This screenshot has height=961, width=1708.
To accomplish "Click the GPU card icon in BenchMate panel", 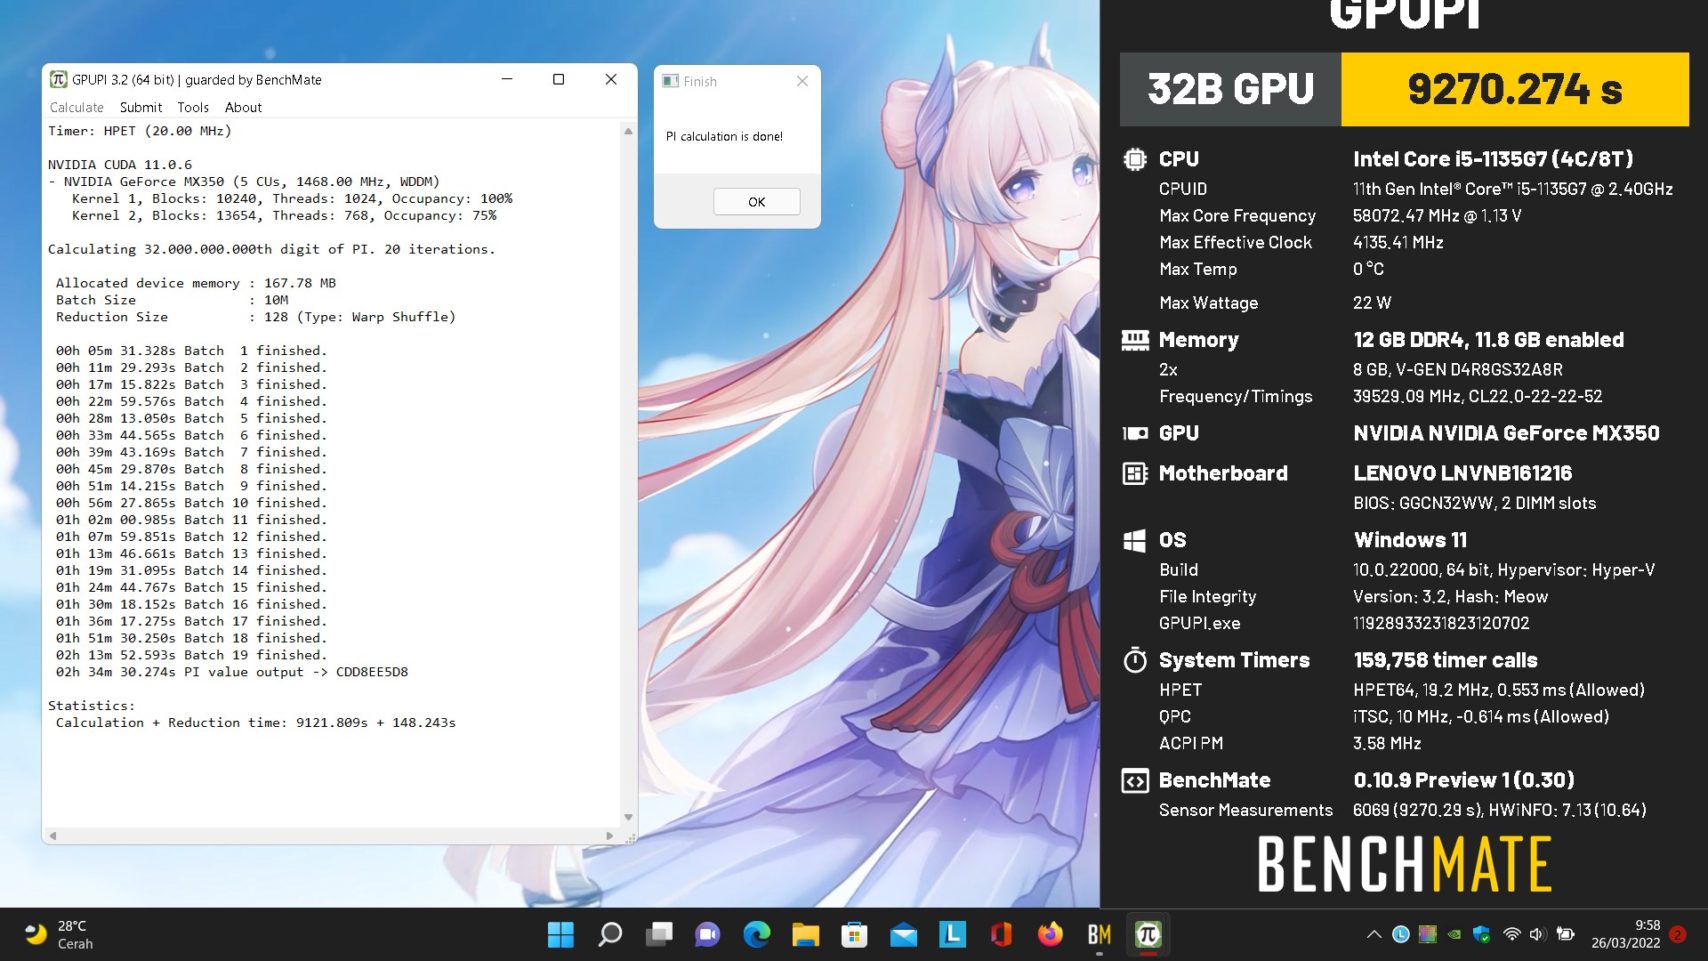I will 1135,433.
